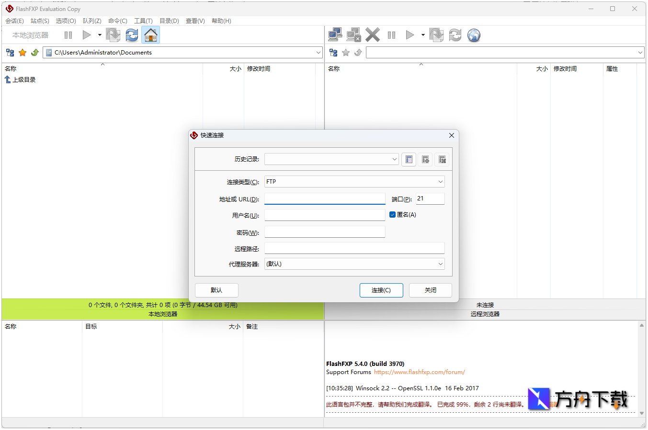Click the delete history entry icon button
The image size is (648, 430).
[x=442, y=159]
